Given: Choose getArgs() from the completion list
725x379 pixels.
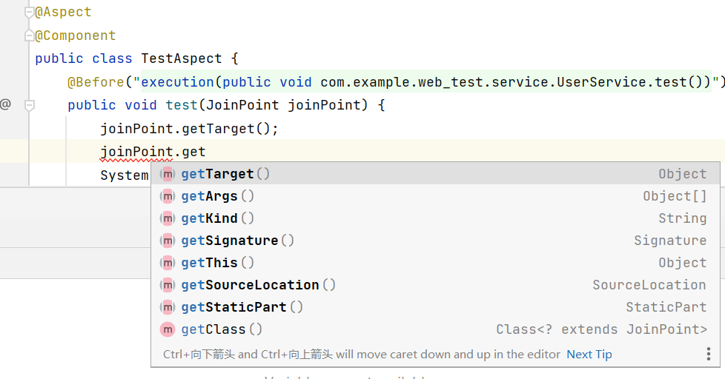Looking at the screenshot, I should point(217,196).
